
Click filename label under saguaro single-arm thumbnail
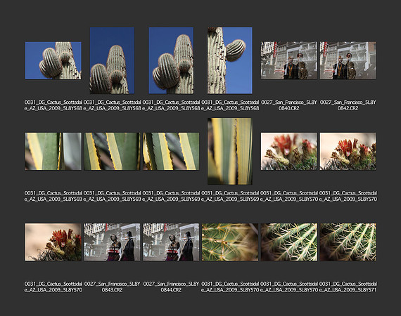coord(230,105)
